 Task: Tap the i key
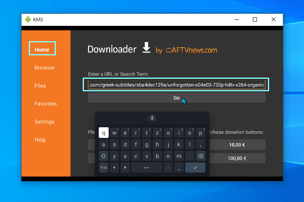pos(179,133)
